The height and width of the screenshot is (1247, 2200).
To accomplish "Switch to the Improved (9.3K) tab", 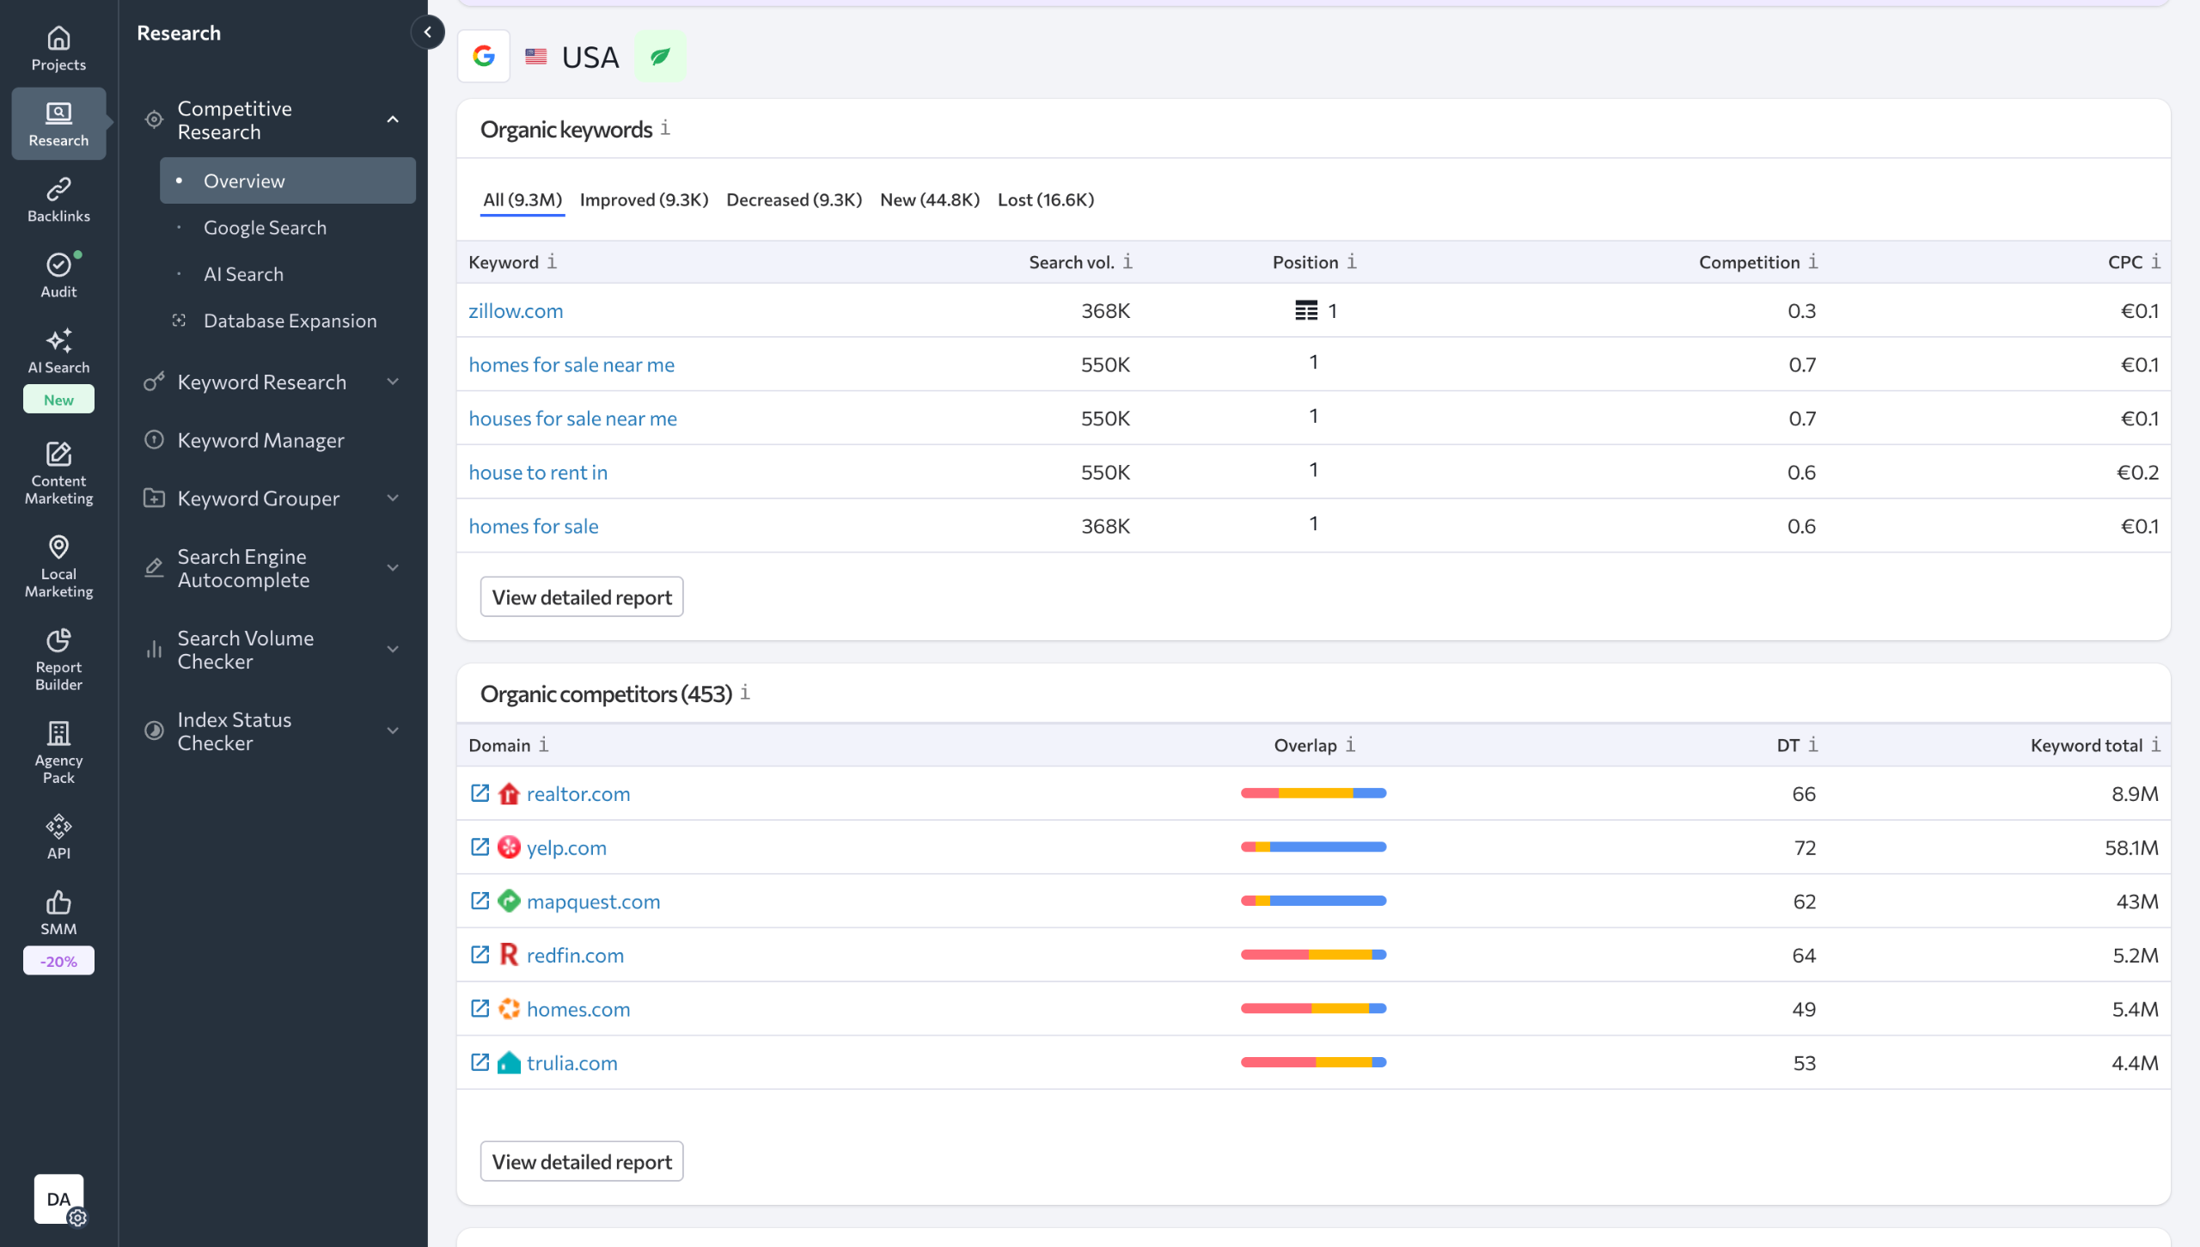I will (x=644, y=199).
